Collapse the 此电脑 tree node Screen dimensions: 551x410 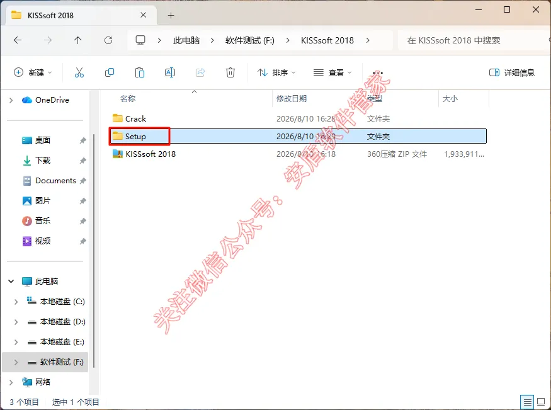[11, 282]
